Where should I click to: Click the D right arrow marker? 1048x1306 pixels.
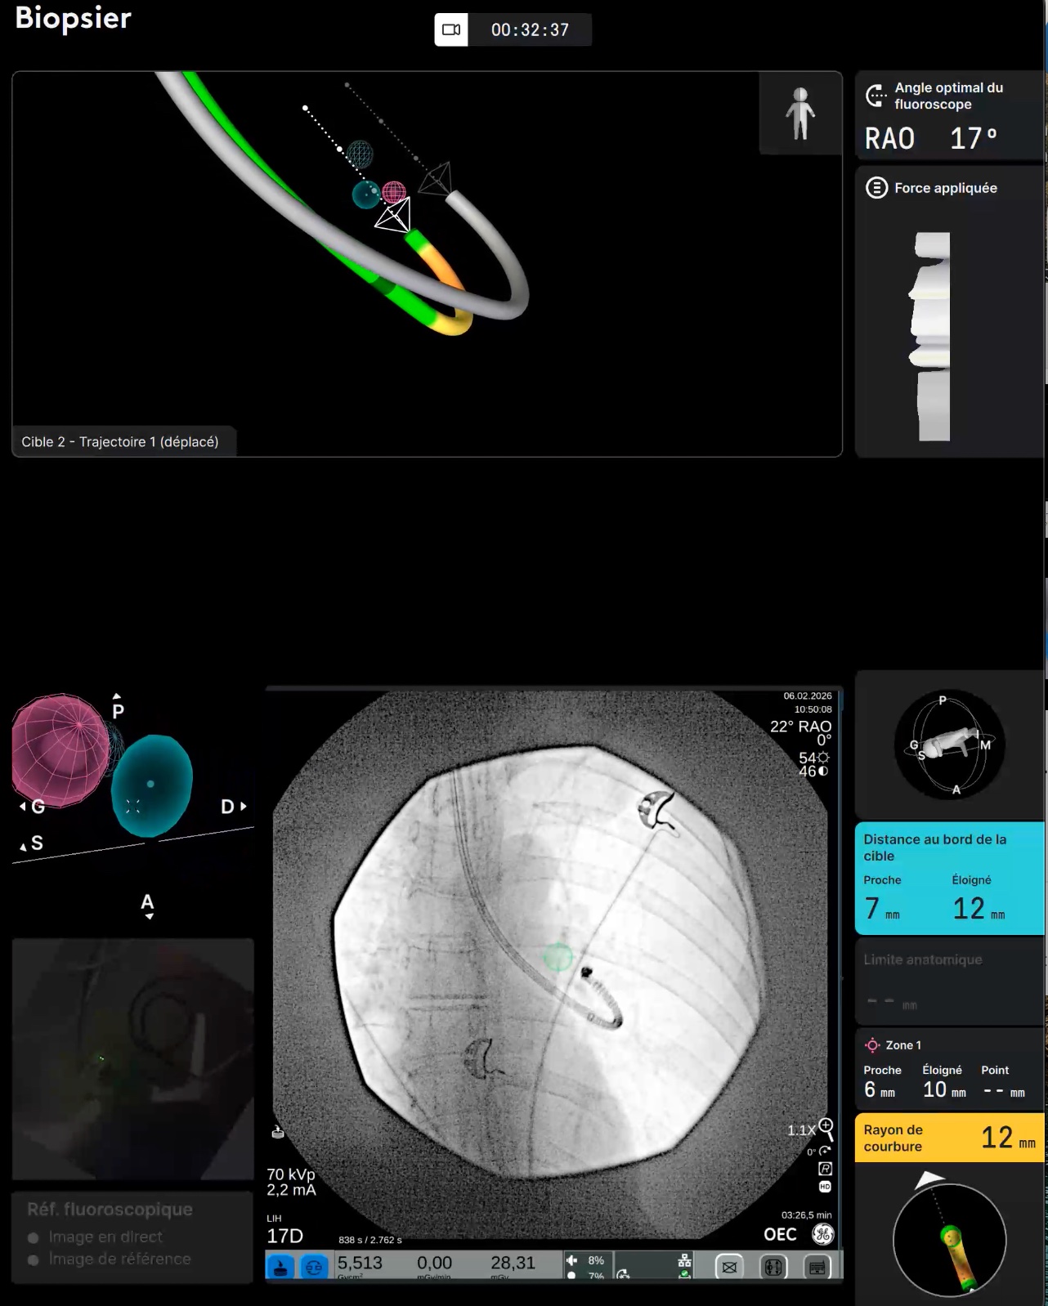tap(234, 807)
